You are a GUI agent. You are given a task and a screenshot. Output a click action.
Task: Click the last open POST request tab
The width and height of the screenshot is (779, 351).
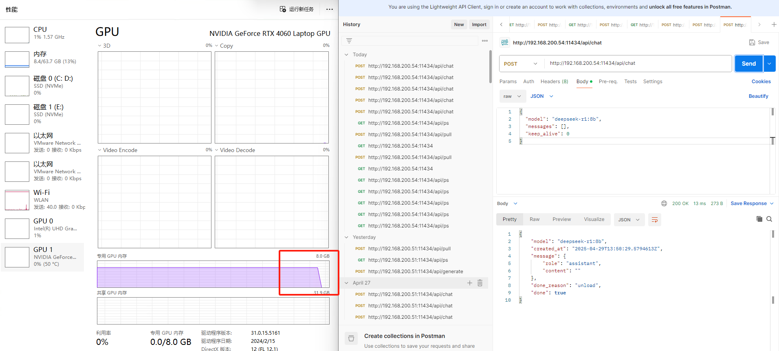(735, 25)
